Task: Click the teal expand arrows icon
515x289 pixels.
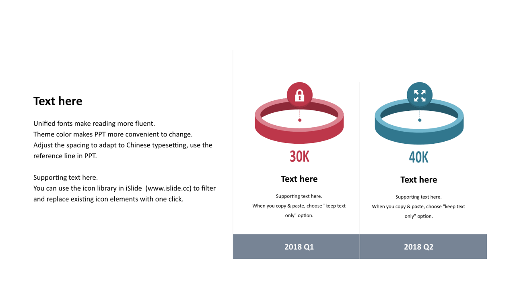Action: coord(420,95)
